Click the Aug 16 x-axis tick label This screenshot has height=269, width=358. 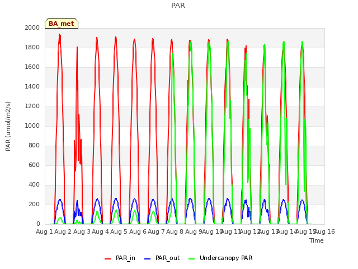(x=325, y=231)
